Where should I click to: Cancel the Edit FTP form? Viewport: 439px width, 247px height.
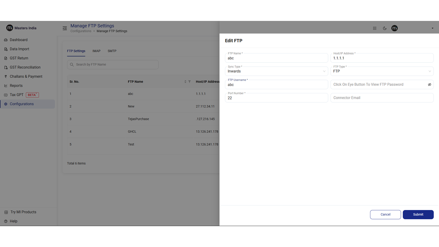pos(385,214)
